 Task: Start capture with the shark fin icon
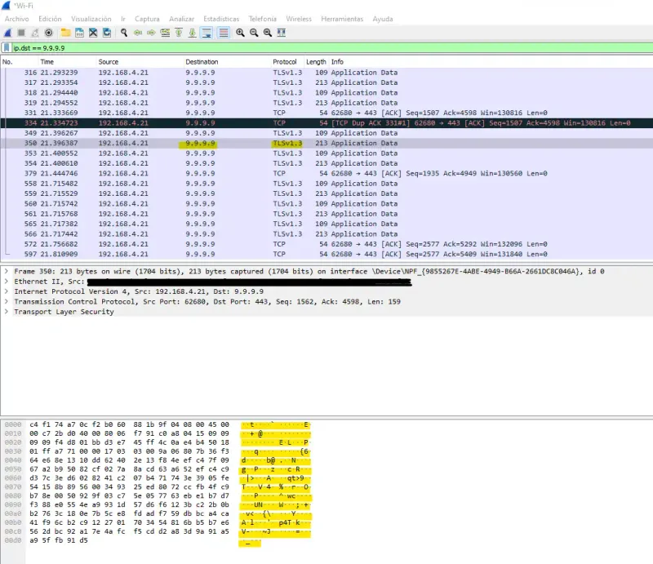coord(8,33)
